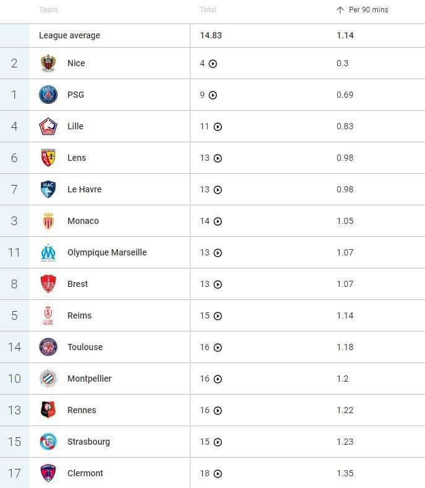This screenshot has width=425, height=488.
Task: Click the Strasbourg club crest
Action: (x=48, y=442)
